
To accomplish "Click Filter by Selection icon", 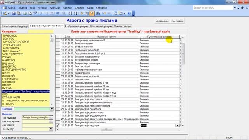I will [x=81, y=14].
